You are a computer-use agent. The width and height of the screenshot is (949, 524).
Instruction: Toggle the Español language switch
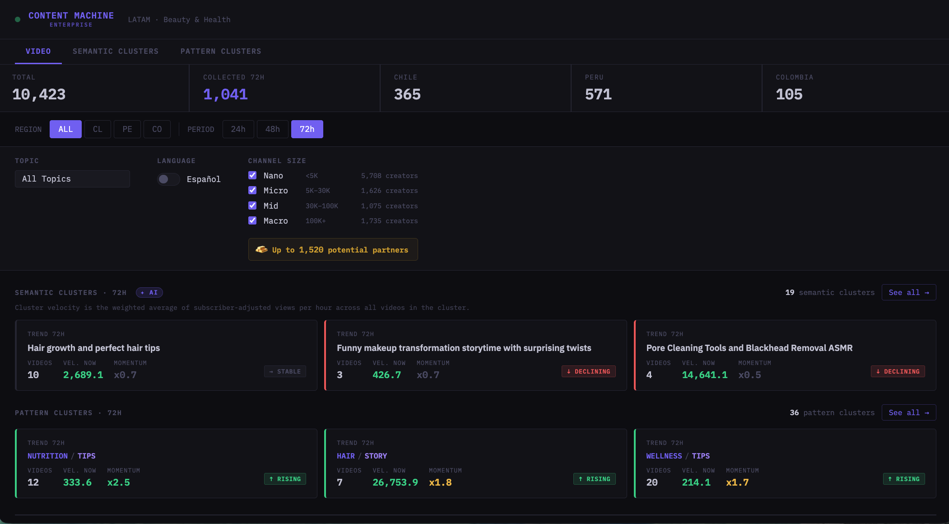168,179
